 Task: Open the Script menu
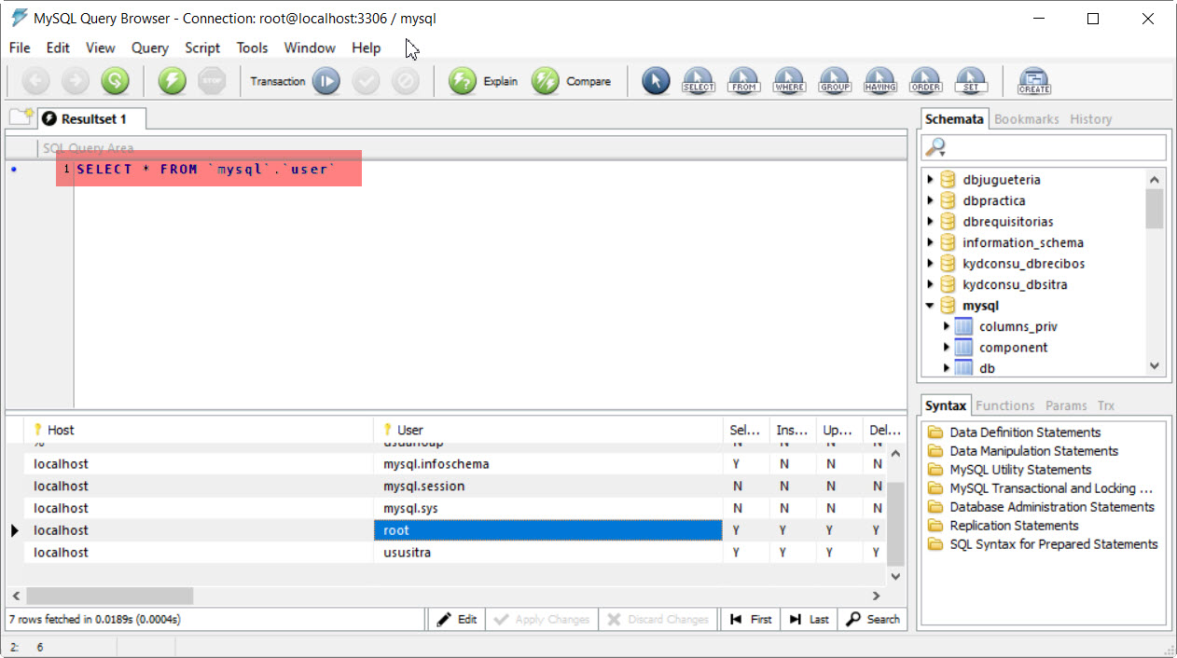(x=202, y=48)
